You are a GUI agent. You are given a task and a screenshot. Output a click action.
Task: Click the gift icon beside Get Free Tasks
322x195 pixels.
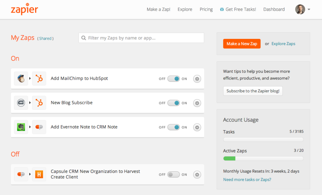(x=222, y=9)
